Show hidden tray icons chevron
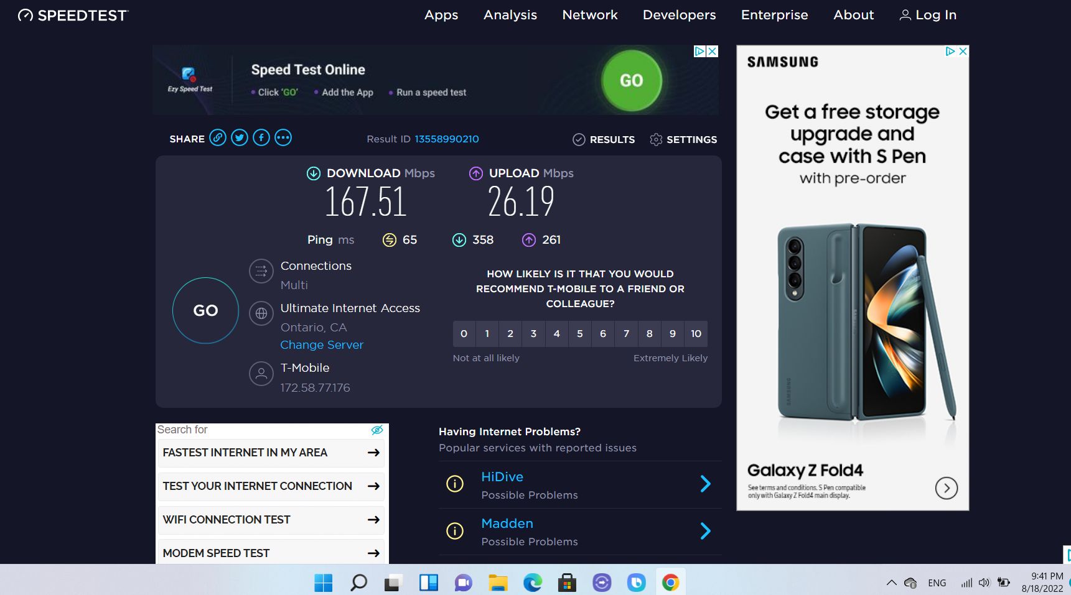 point(891,583)
